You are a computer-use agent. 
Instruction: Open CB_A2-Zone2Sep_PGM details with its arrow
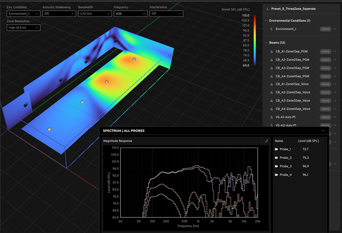pyautogui.click(x=334, y=60)
